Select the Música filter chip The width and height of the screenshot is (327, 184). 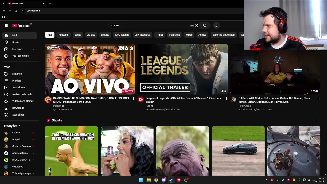[x=105, y=35]
